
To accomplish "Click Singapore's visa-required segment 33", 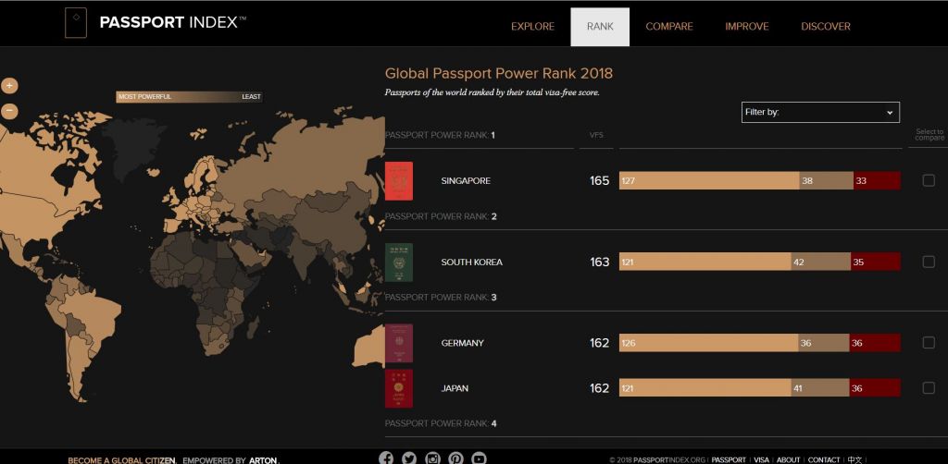I will pos(877,180).
